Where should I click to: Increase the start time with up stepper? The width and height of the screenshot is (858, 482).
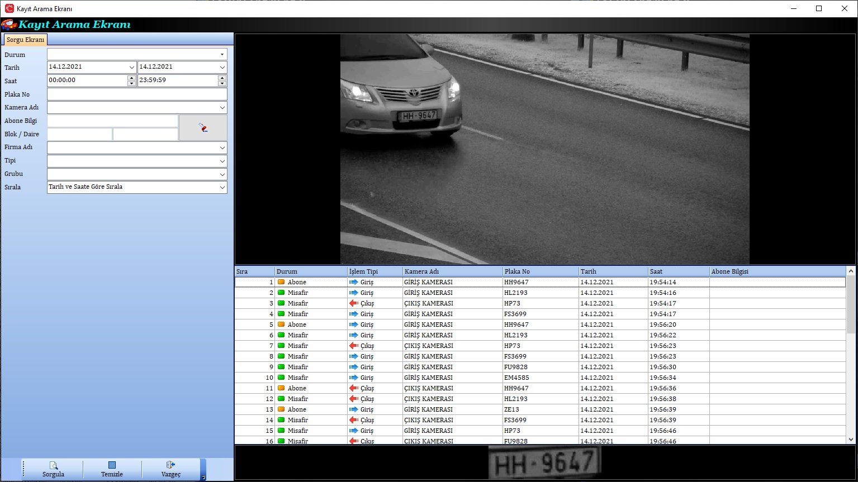click(x=131, y=78)
